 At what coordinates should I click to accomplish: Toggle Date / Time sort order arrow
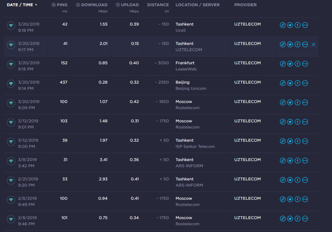36,5
